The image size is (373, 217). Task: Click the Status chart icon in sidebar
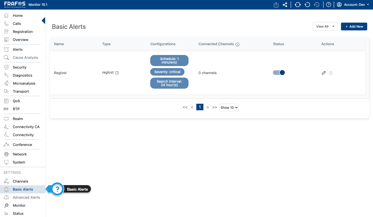coord(6,213)
